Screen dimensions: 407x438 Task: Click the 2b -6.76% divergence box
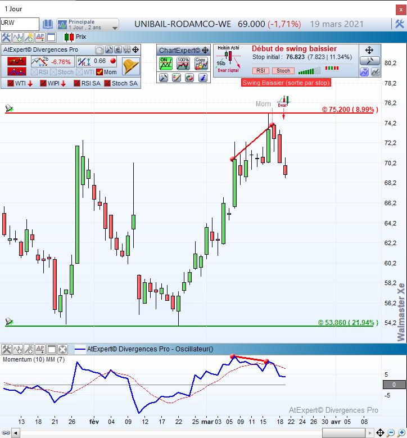pos(52,61)
